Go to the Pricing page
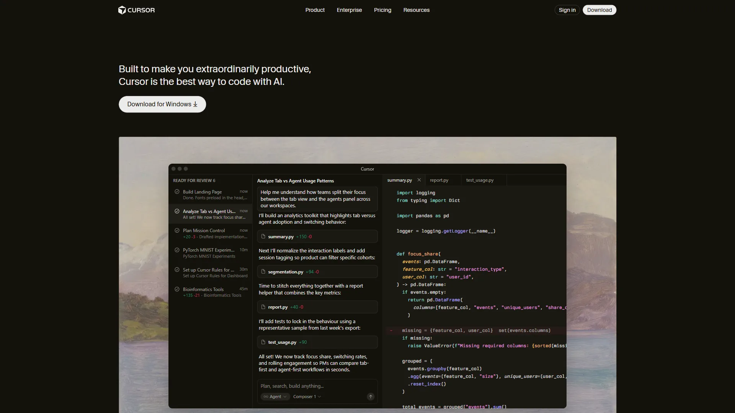This screenshot has width=735, height=413. 382,10
